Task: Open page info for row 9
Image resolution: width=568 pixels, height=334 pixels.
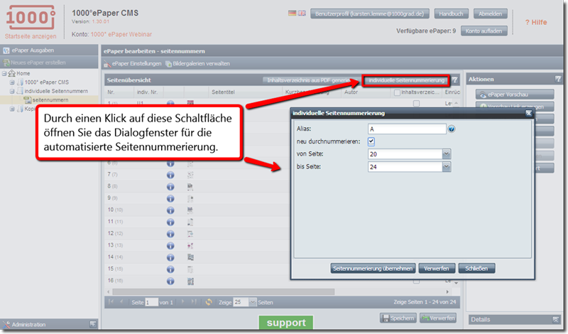Action: click(x=170, y=198)
